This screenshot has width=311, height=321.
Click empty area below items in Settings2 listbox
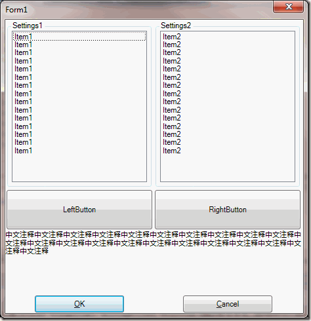228,168
